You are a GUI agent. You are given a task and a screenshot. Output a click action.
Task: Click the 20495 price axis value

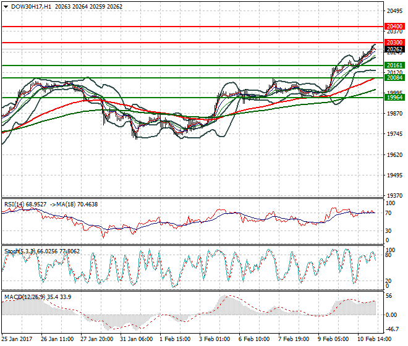(395, 11)
